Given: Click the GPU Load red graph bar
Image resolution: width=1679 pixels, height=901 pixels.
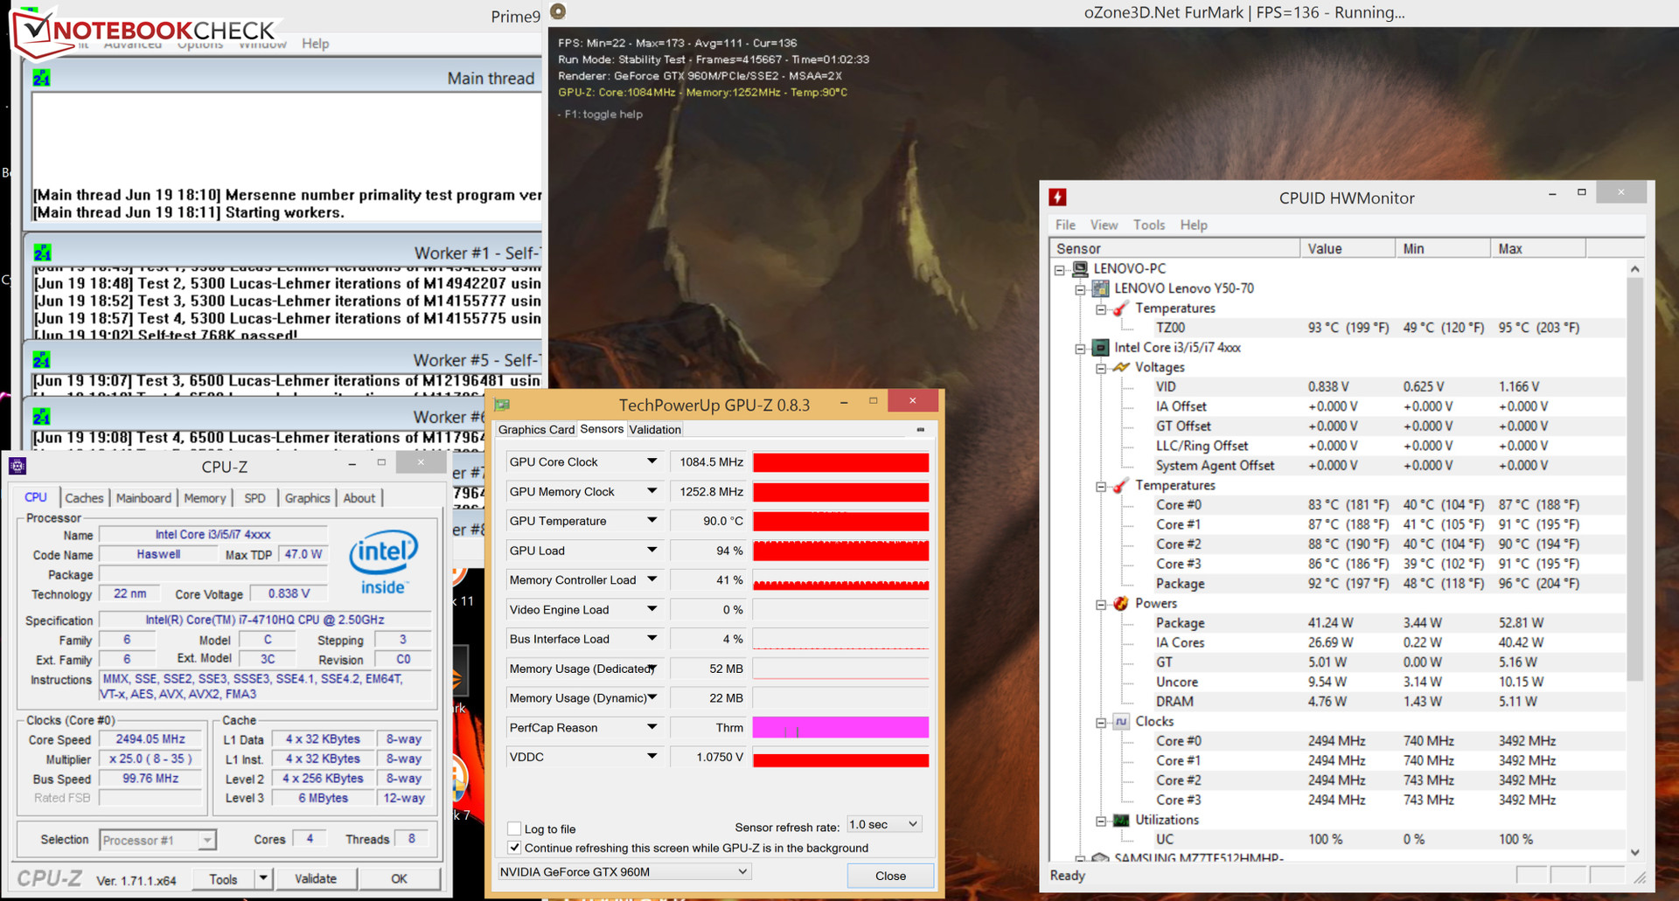Looking at the screenshot, I should [840, 550].
